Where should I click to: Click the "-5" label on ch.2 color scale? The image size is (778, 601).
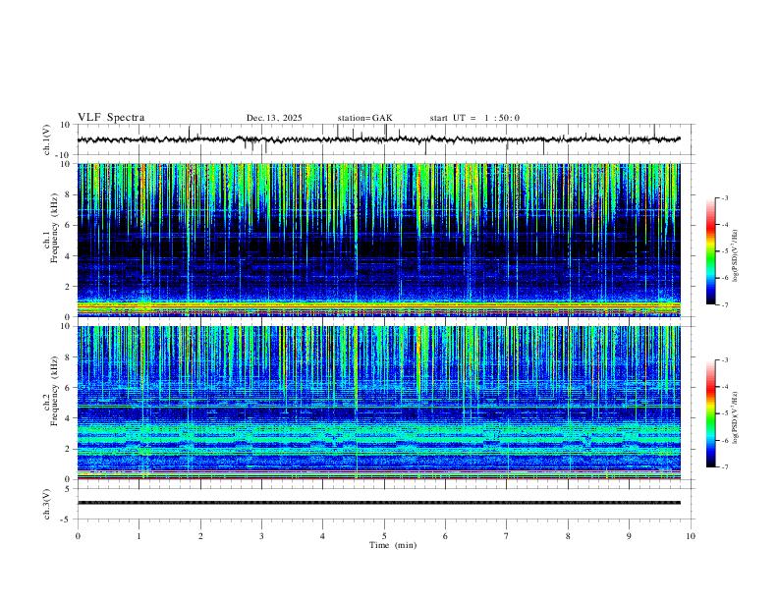click(x=725, y=413)
